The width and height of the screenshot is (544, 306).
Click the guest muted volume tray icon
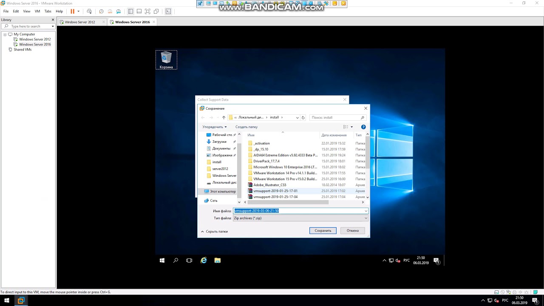pyautogui.click(x=397, y=261)
